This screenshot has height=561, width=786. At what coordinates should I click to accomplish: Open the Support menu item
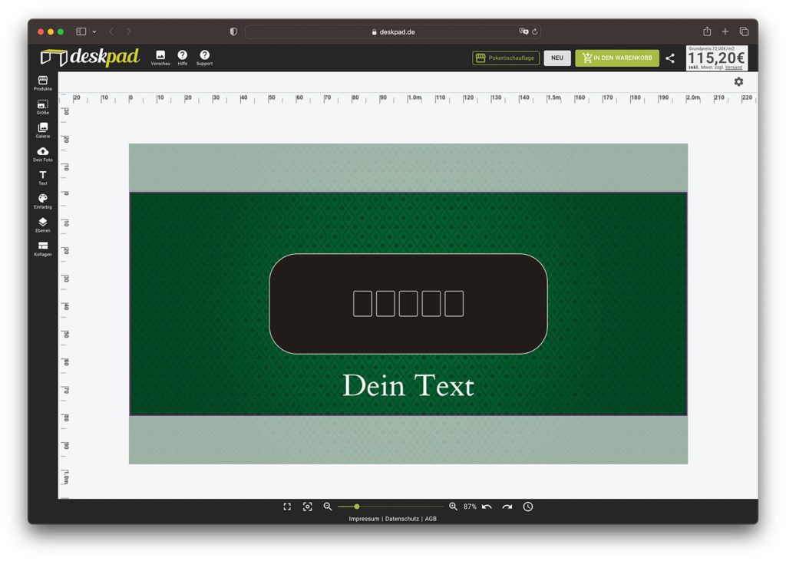click(204, 58)
